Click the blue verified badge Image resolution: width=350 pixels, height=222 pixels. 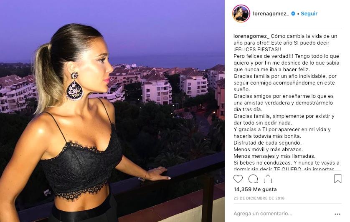point(293,14)
